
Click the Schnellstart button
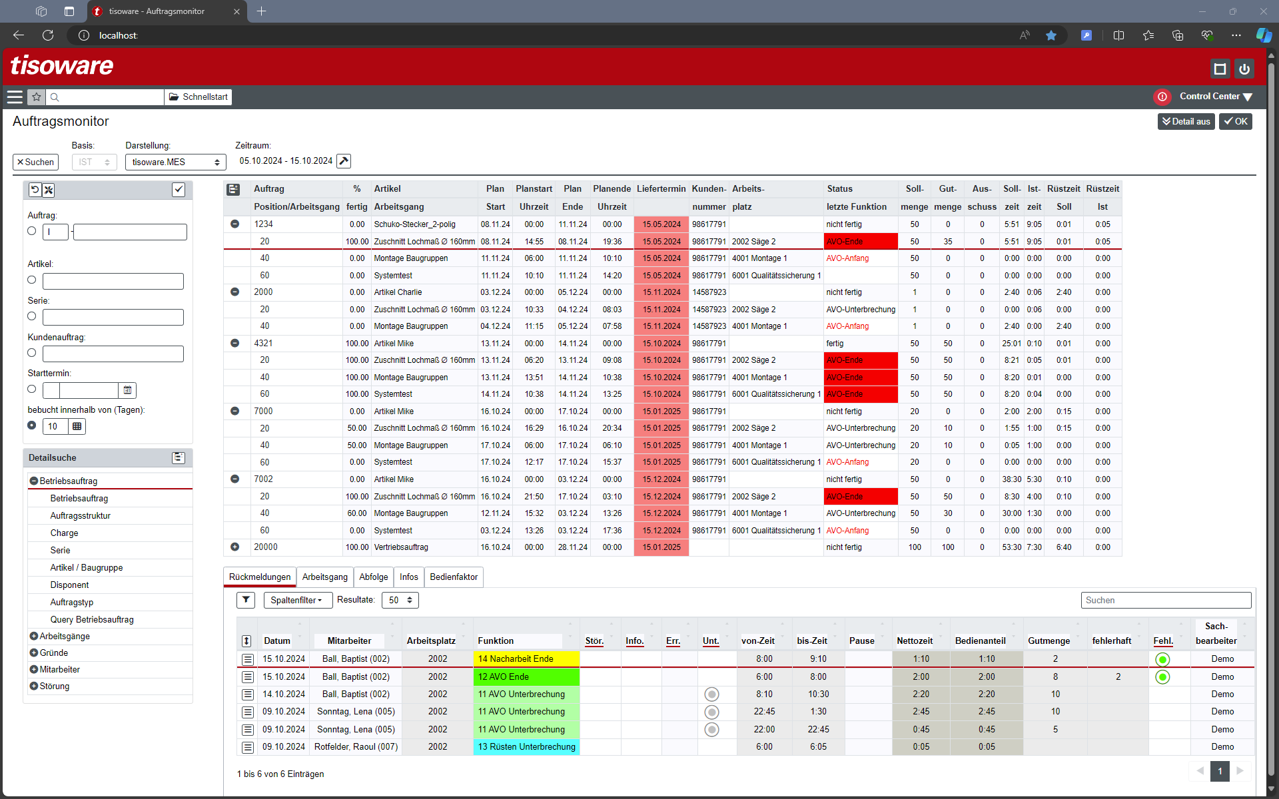199,97
